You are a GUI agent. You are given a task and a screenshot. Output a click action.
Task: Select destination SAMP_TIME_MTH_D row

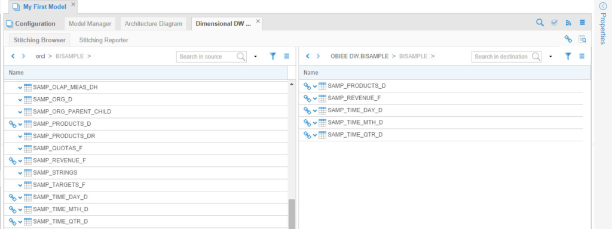coord(441,123)
